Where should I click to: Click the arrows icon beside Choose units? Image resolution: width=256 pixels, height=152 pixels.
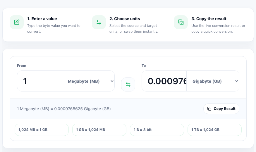click(x=99, y=22)
